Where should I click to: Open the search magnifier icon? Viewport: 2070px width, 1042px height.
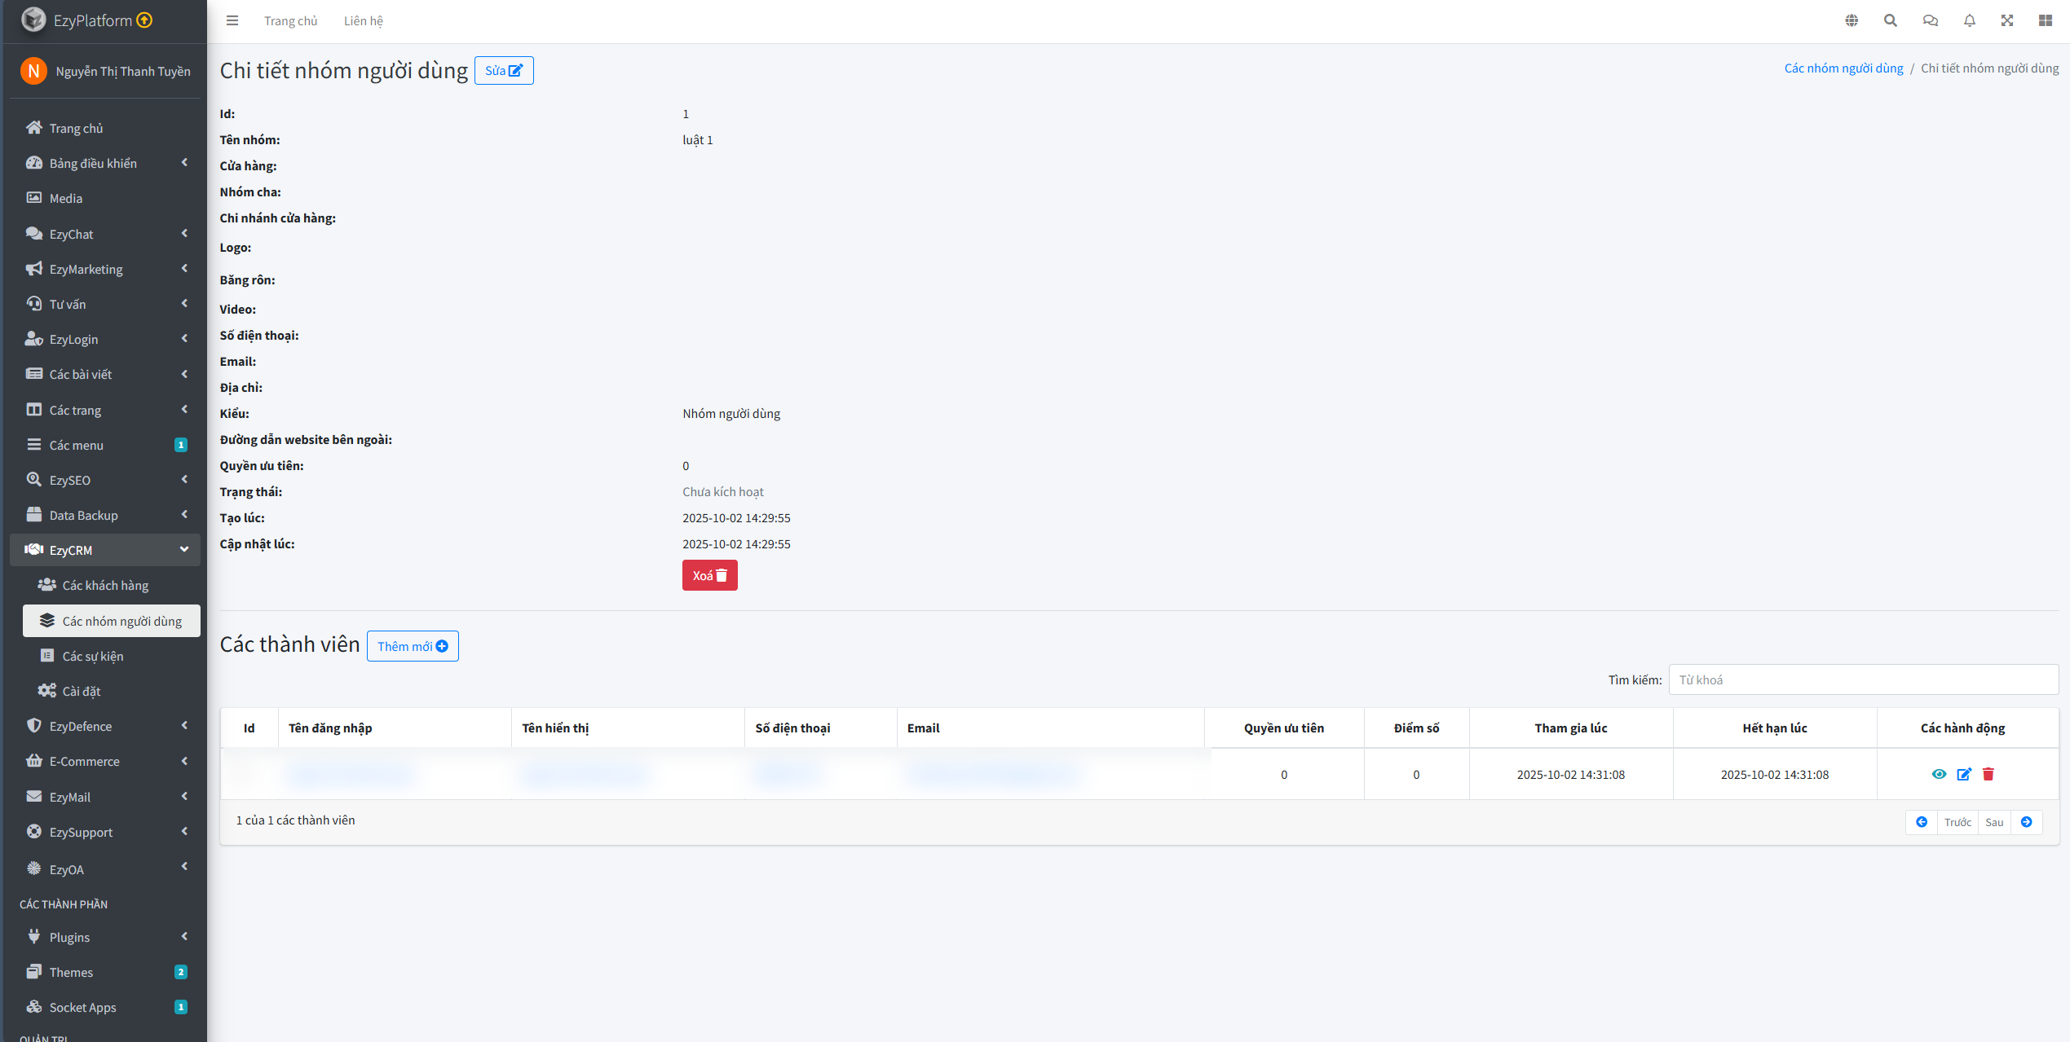[1890, 20]
